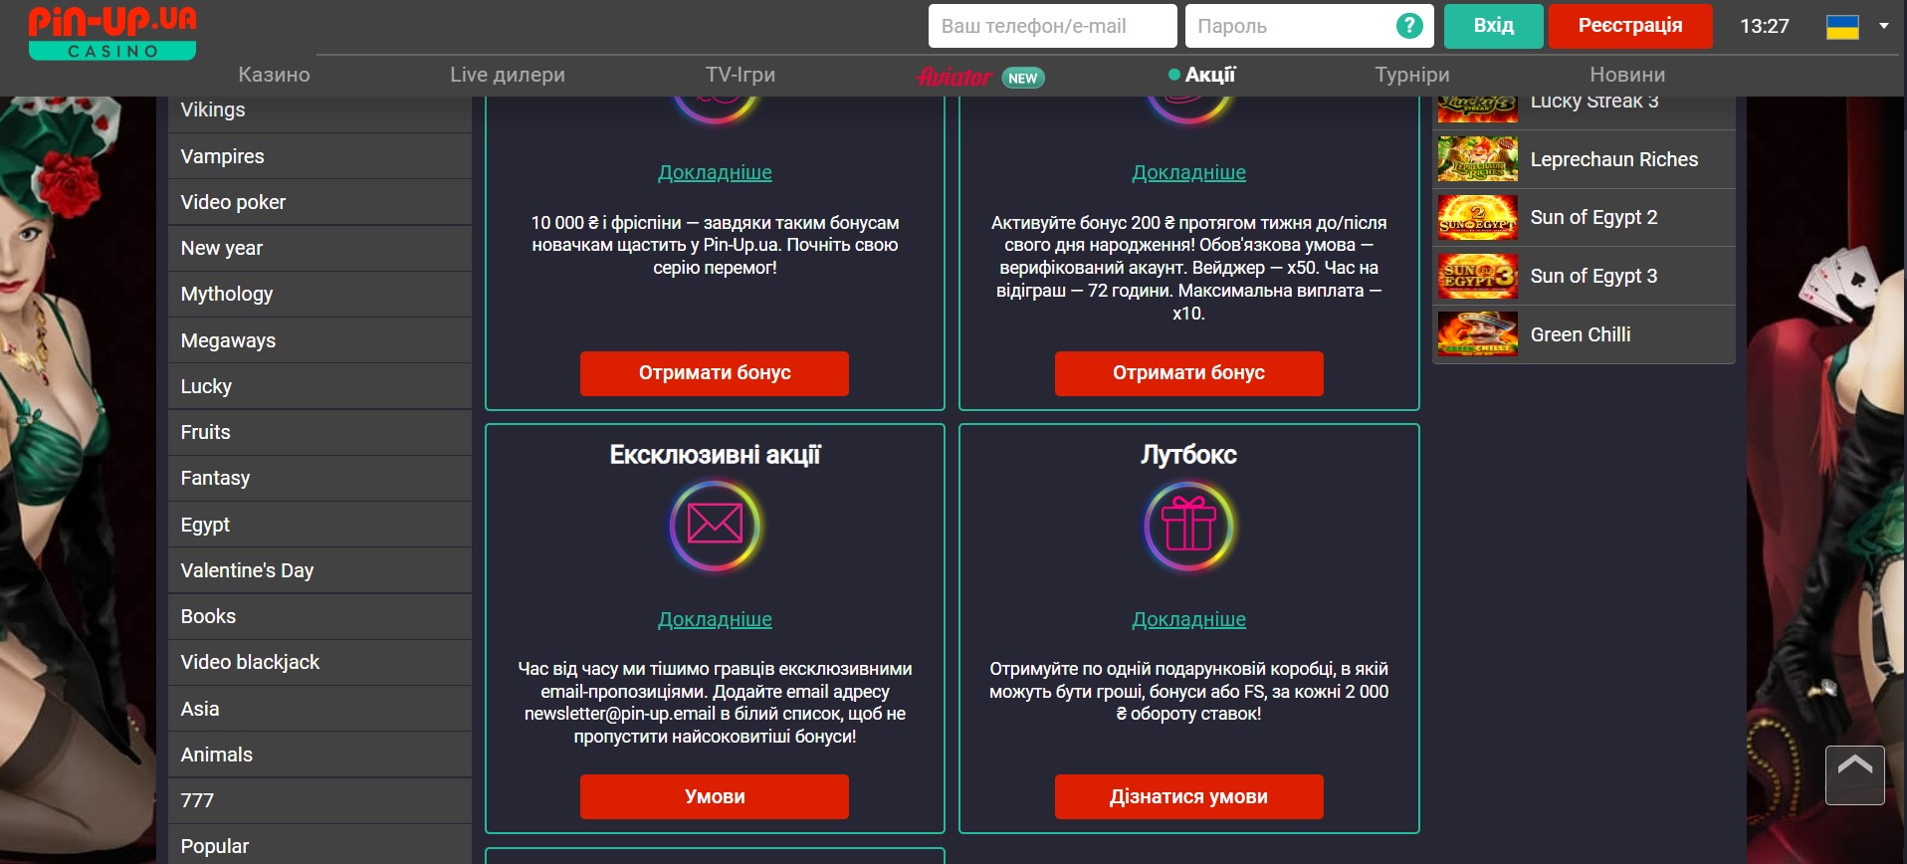Click Отримати бонус for 10 000 ₴ welcome bonus
Image resolution: width=1907 pixels, height=864 pixels.
715,373
